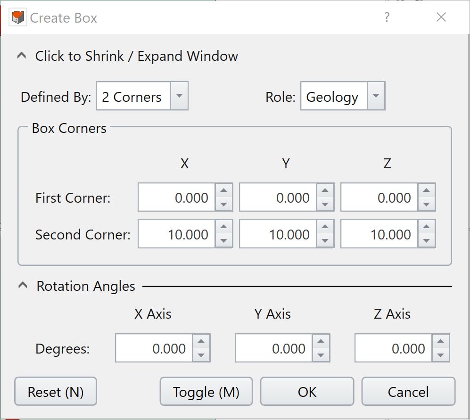Click the Second Corner X value field
The image size is (470, 420).
point(176,234)
